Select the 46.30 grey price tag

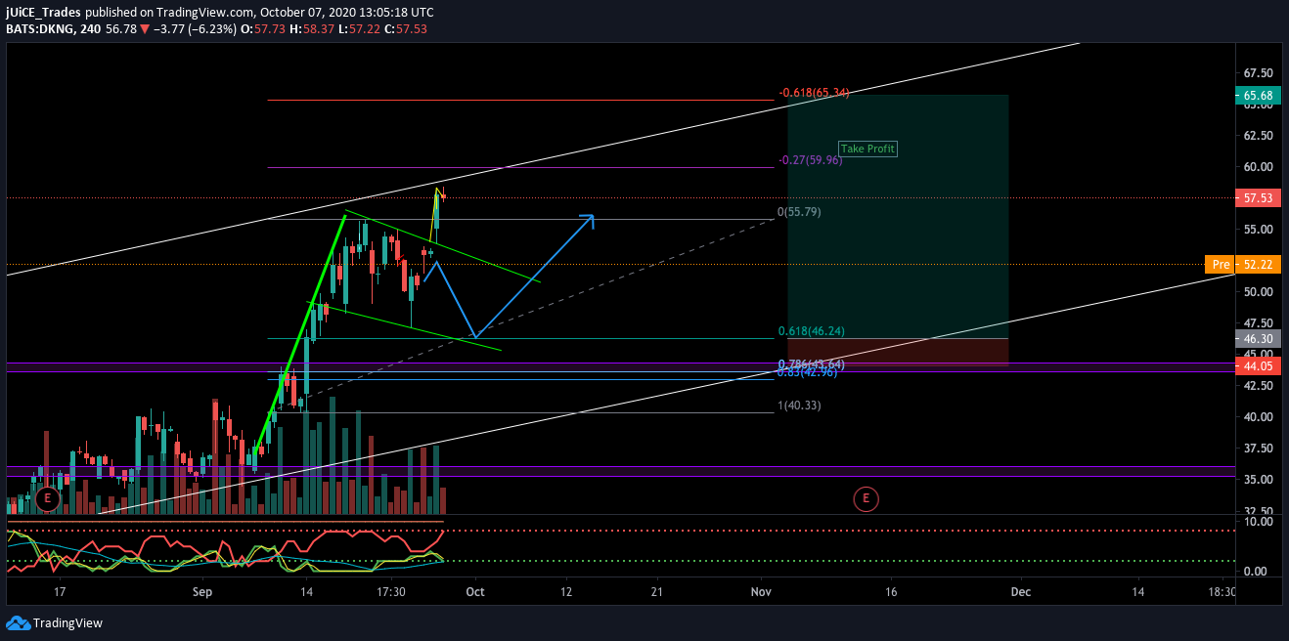pos(1259,339)
